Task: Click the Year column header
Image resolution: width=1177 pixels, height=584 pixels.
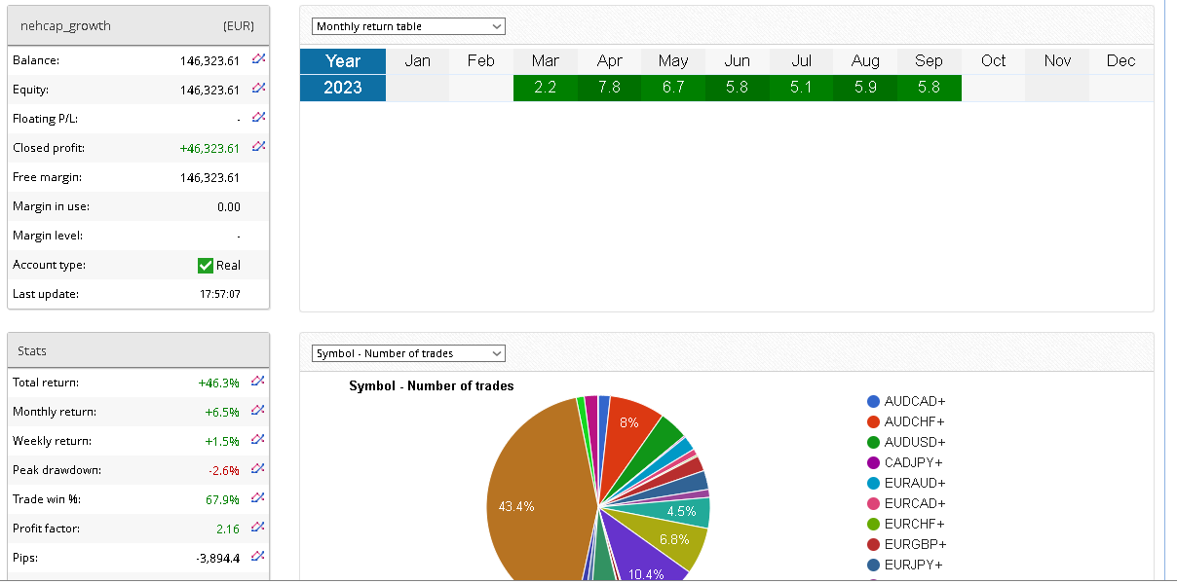Action: pos(343,61)
